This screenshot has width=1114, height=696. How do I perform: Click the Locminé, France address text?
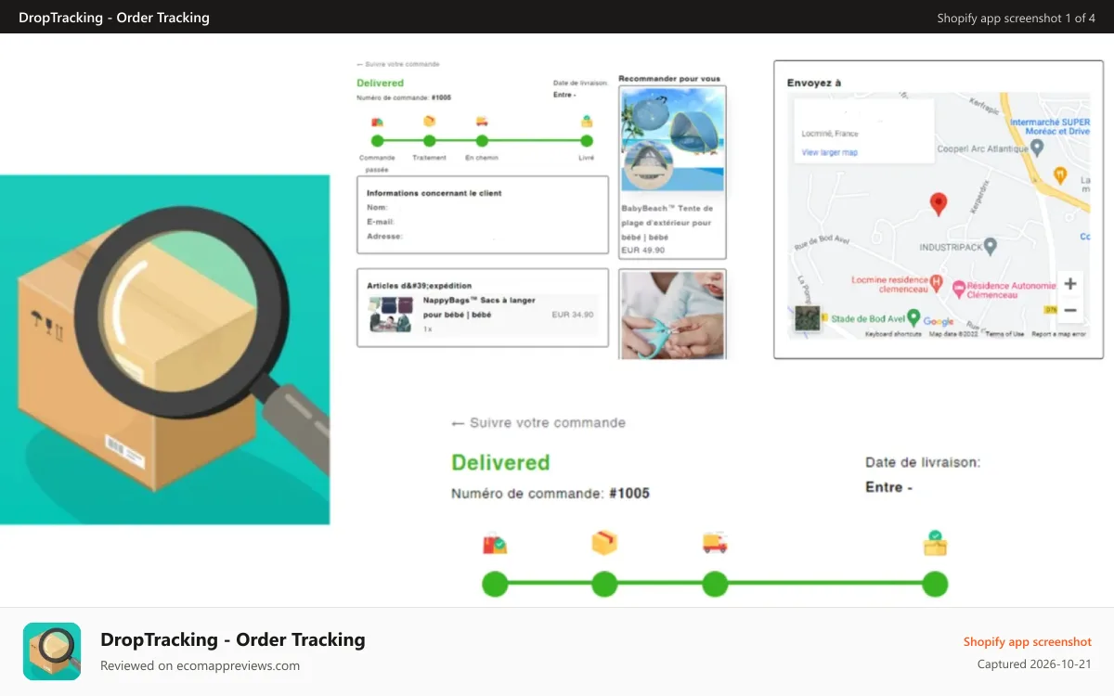tap(830, 134)
